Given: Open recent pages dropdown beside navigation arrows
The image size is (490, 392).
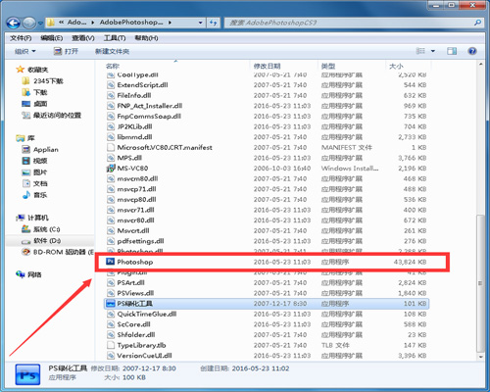Looking at the screenshot, I should coord(40,24).
